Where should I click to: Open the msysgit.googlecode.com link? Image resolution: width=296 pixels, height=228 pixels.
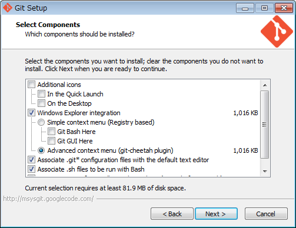point(48,199)
